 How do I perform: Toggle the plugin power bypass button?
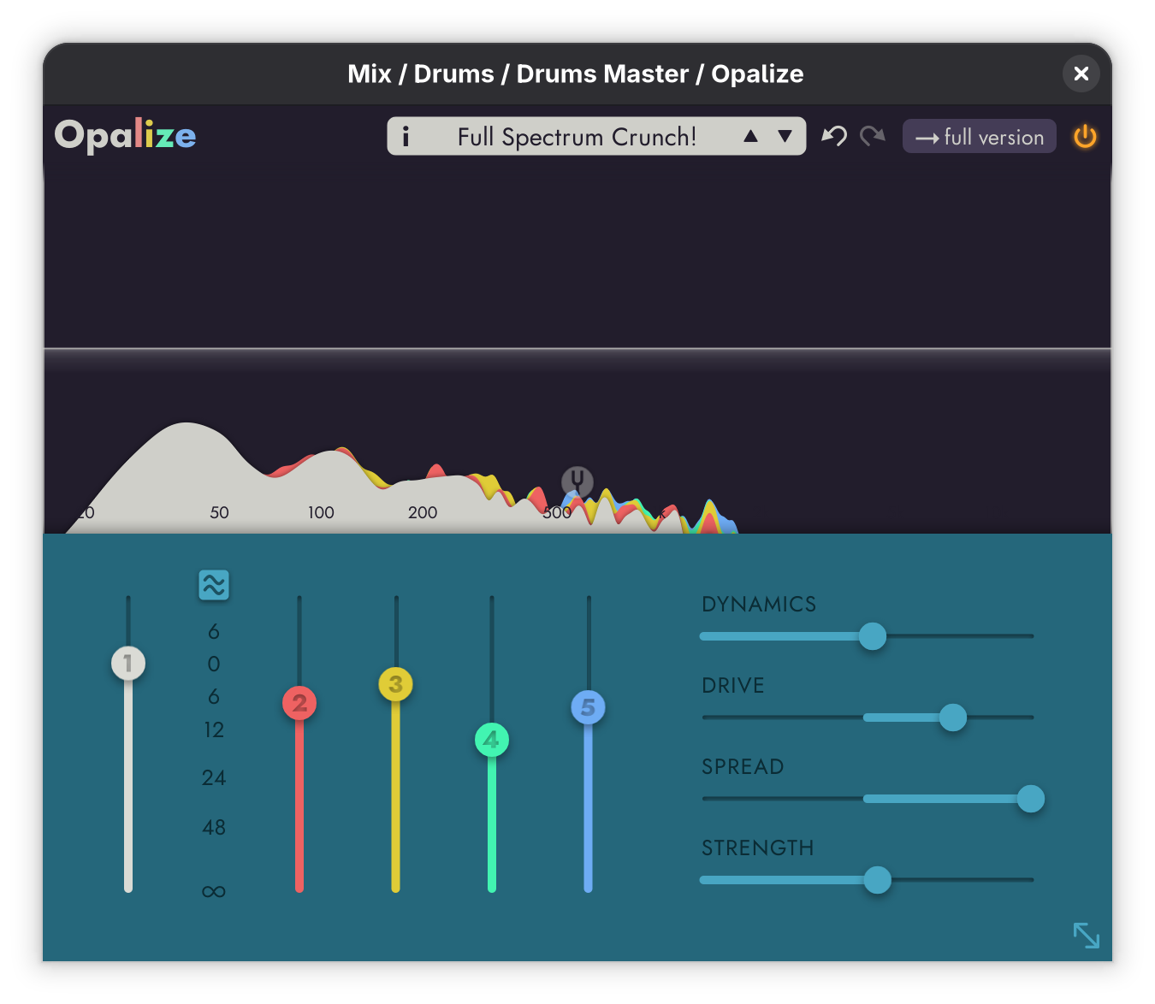click(1085, 137)
